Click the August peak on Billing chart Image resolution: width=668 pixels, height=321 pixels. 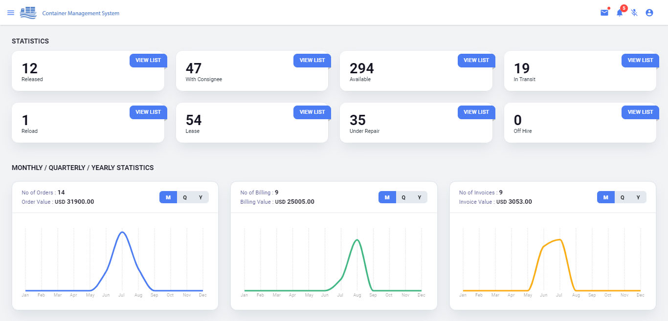click(357, 240)
